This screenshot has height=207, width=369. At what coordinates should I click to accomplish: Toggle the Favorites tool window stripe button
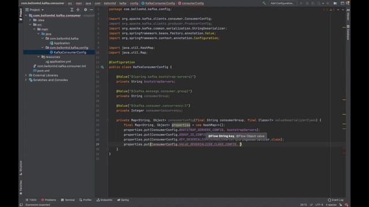(21, 187)
